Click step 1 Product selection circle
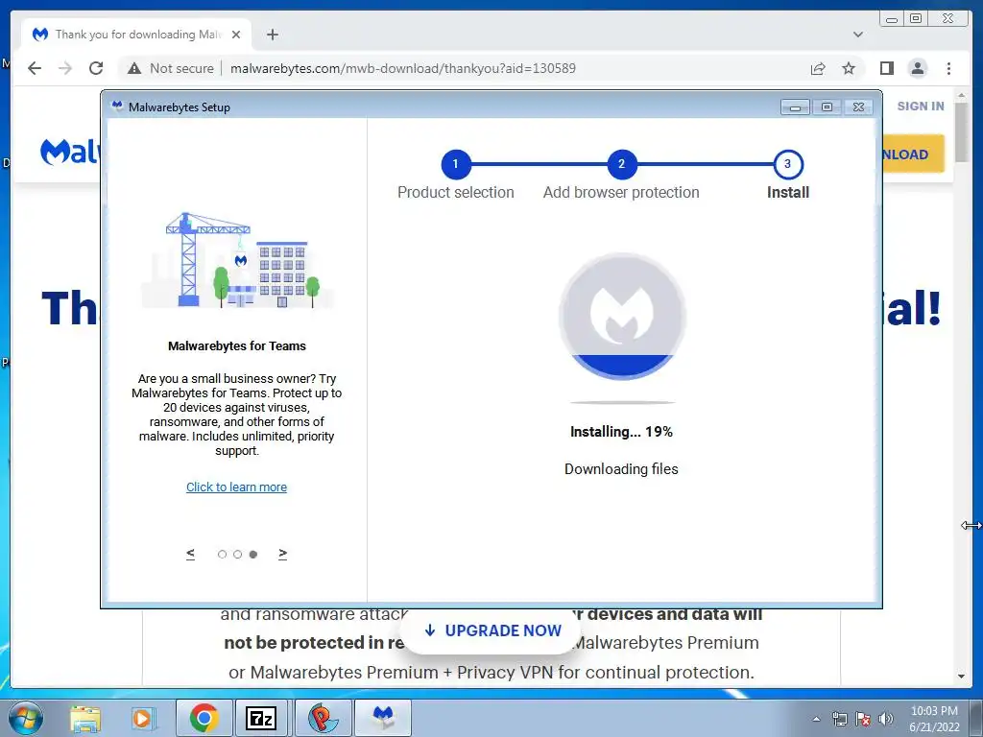983x737 pixels. pyautogui.click(x=456, y=164)
